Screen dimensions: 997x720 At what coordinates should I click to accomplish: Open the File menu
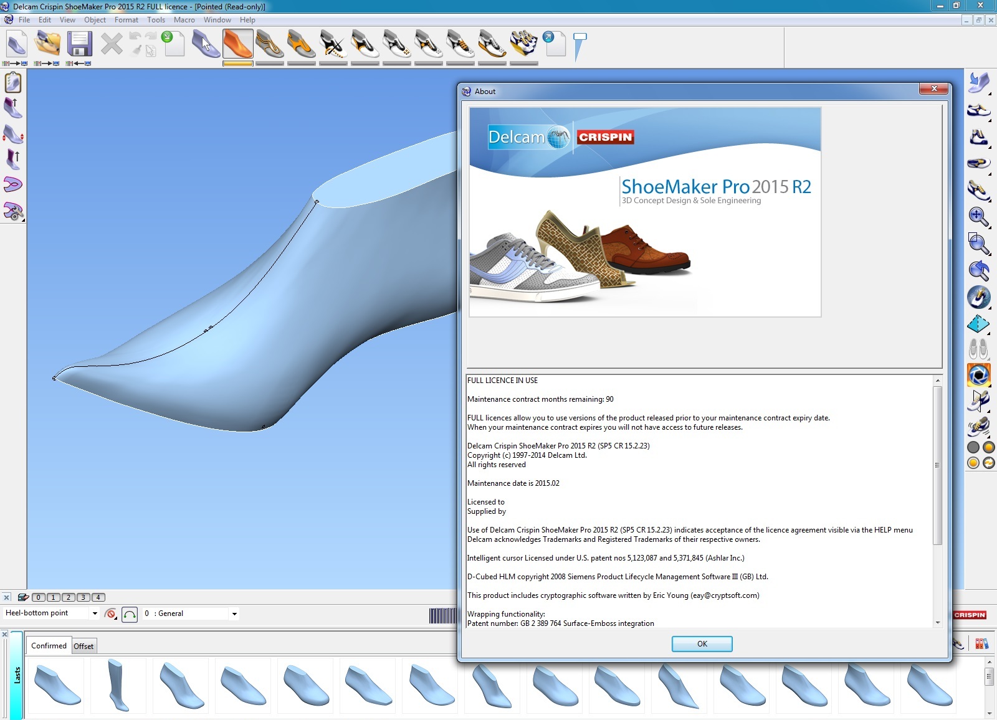(x=24, y=20)
